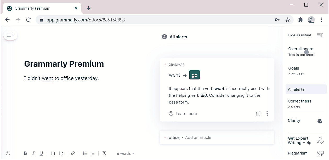Open the help question mark icon
The height and width of the screenshot is (160, 329).
[x=8, y=153]
